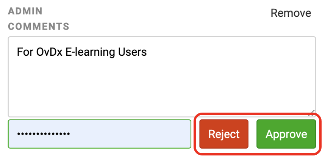
Task: Grab the textarea resize handle corner
Action: [x=311, y=113]
